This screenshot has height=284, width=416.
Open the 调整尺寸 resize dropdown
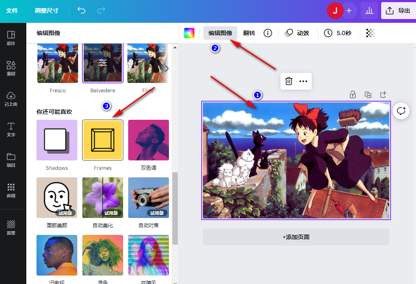click(x=46, y=11)
